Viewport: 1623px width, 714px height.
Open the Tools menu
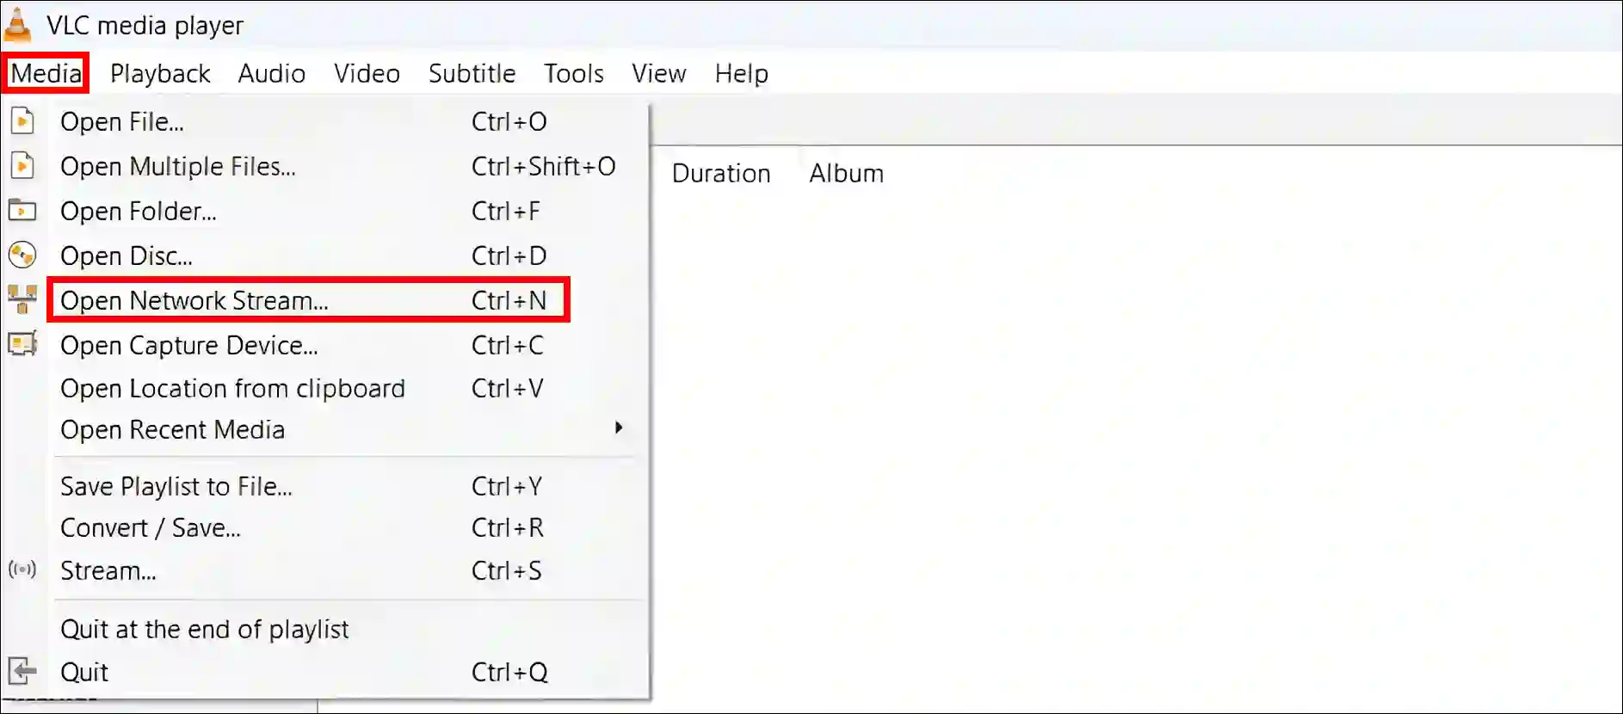(x=573, y=73)
